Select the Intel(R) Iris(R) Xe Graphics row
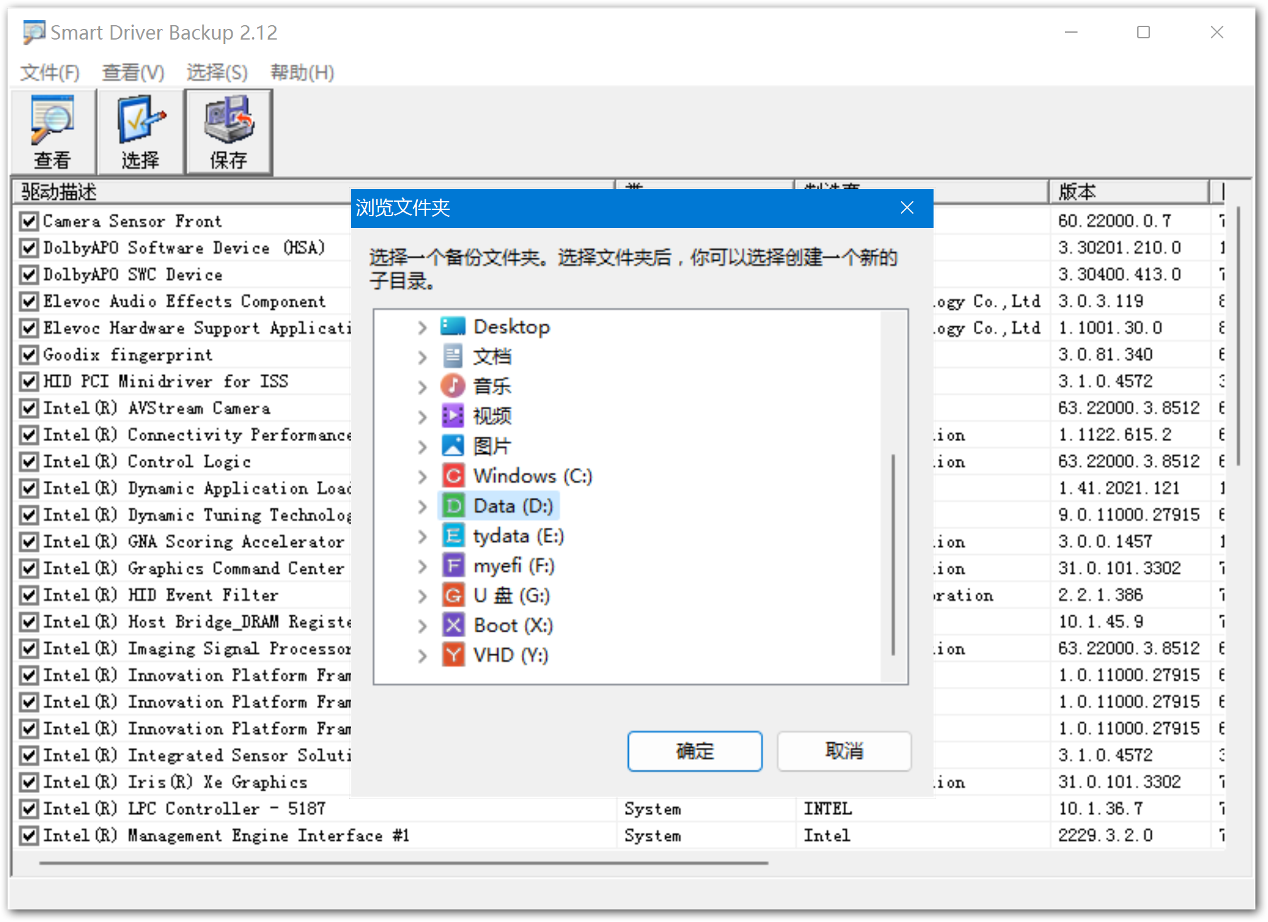This screenshot has width=1268, height=922. tap(175, 782)
